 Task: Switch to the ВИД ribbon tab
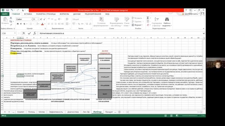(x=107, y=14)
